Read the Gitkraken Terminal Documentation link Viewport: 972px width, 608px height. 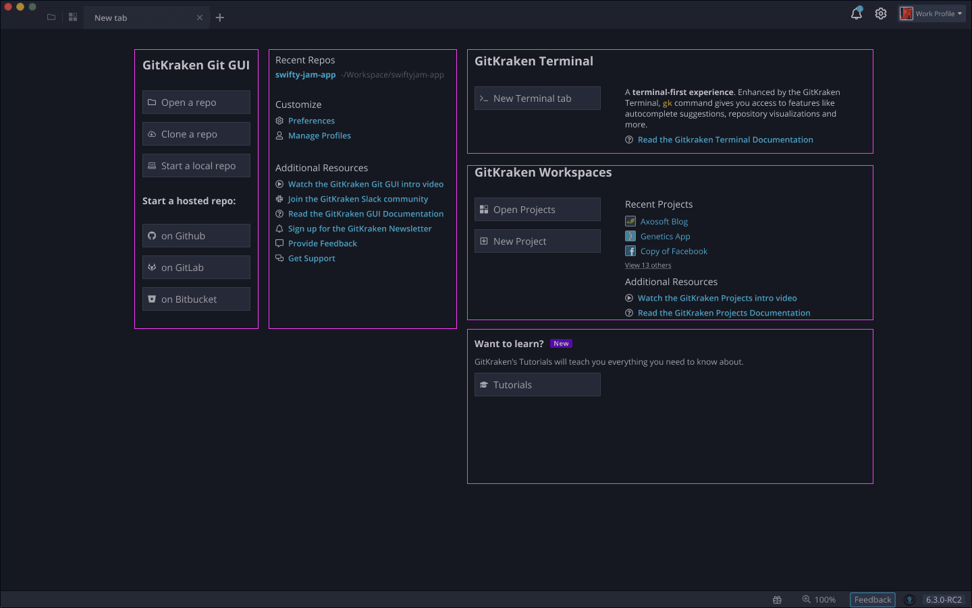click(725, 140)
